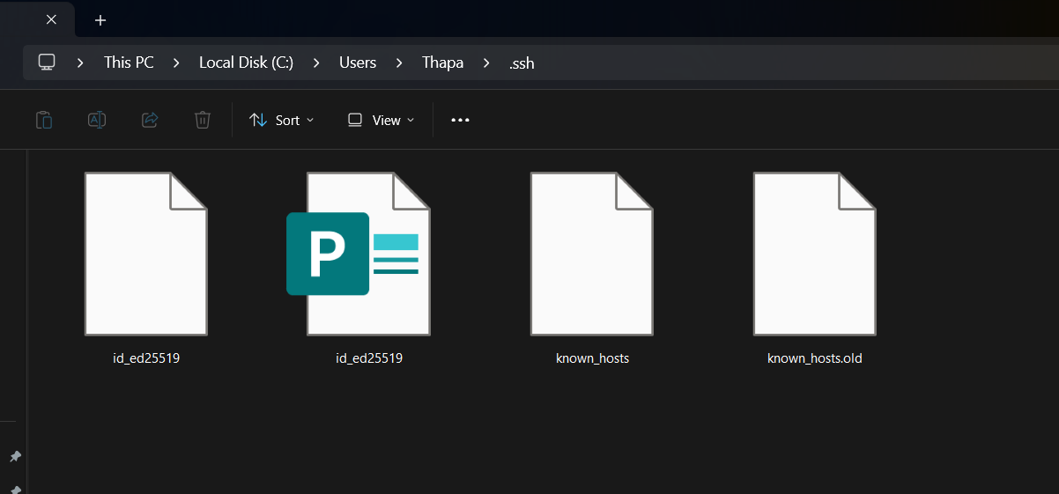This screenshot has width=1059, height=494.
Task: Close the current File Explorer tab
Action: pyautogui.click(x=51, y=19)
